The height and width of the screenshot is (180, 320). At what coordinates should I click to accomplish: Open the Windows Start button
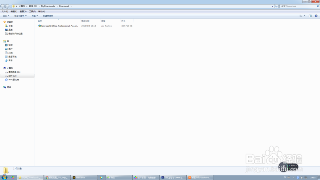pyautogui.click(x=4, y=177)
